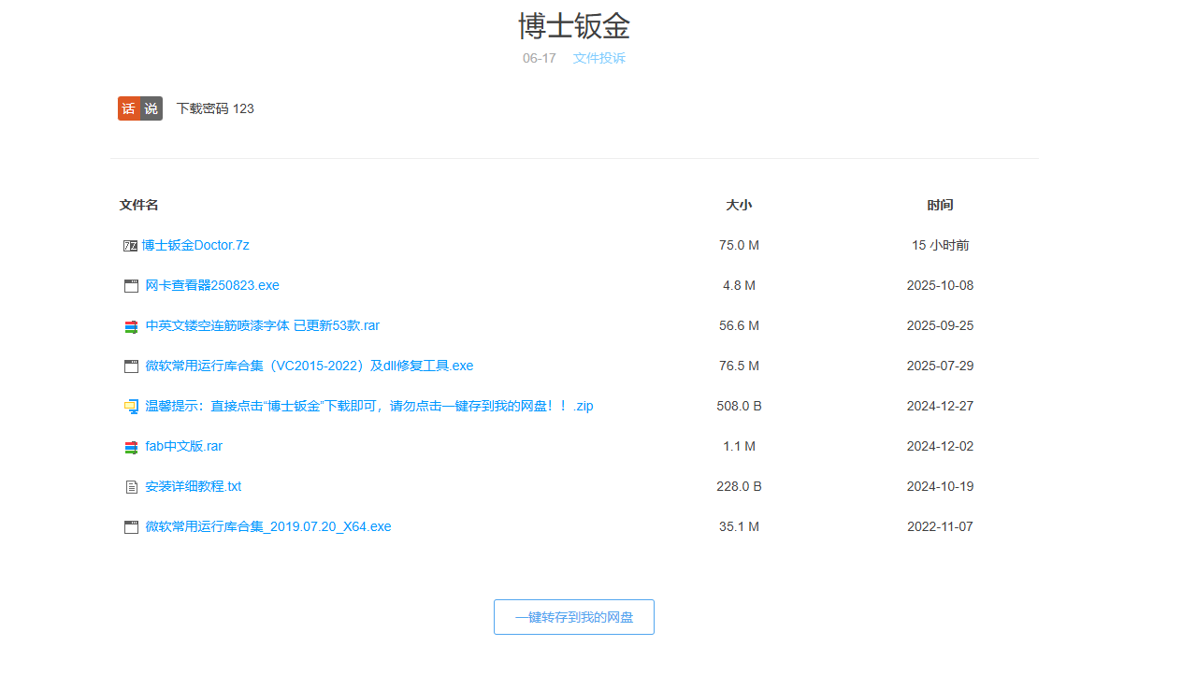Click the exe file icon beside 网卡查看器250823.exe

(x=131, y=285)
